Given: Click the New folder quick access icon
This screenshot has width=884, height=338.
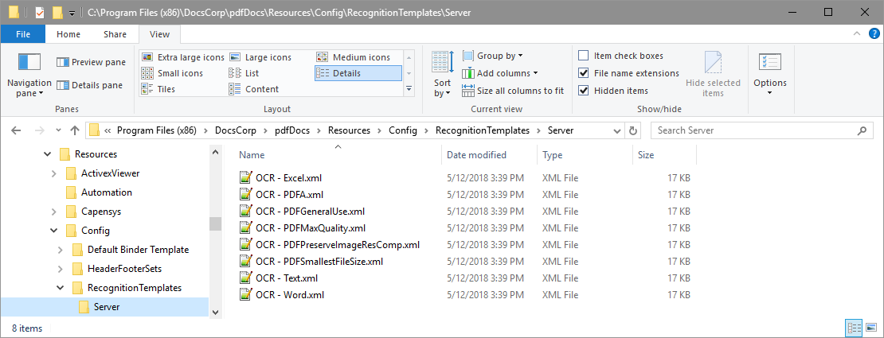Looking at the screenshot, I should coord(57,13).
